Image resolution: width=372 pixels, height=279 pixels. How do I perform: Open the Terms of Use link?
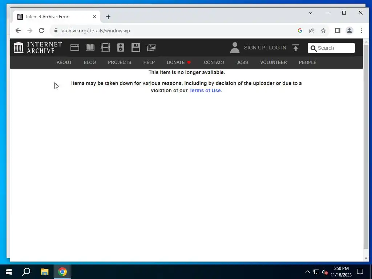(205, 90)
